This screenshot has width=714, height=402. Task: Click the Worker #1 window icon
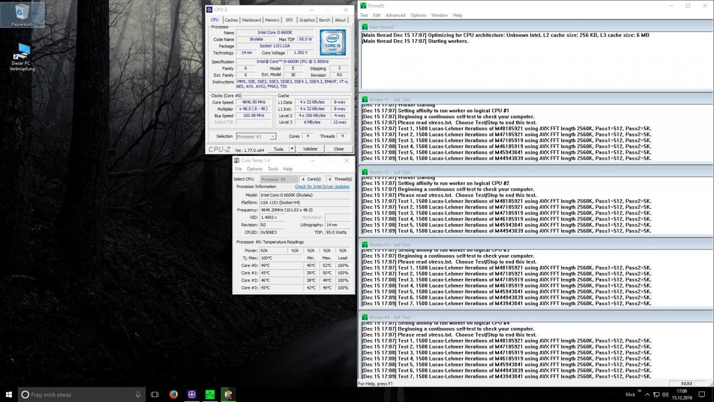[x=365, y=99]
